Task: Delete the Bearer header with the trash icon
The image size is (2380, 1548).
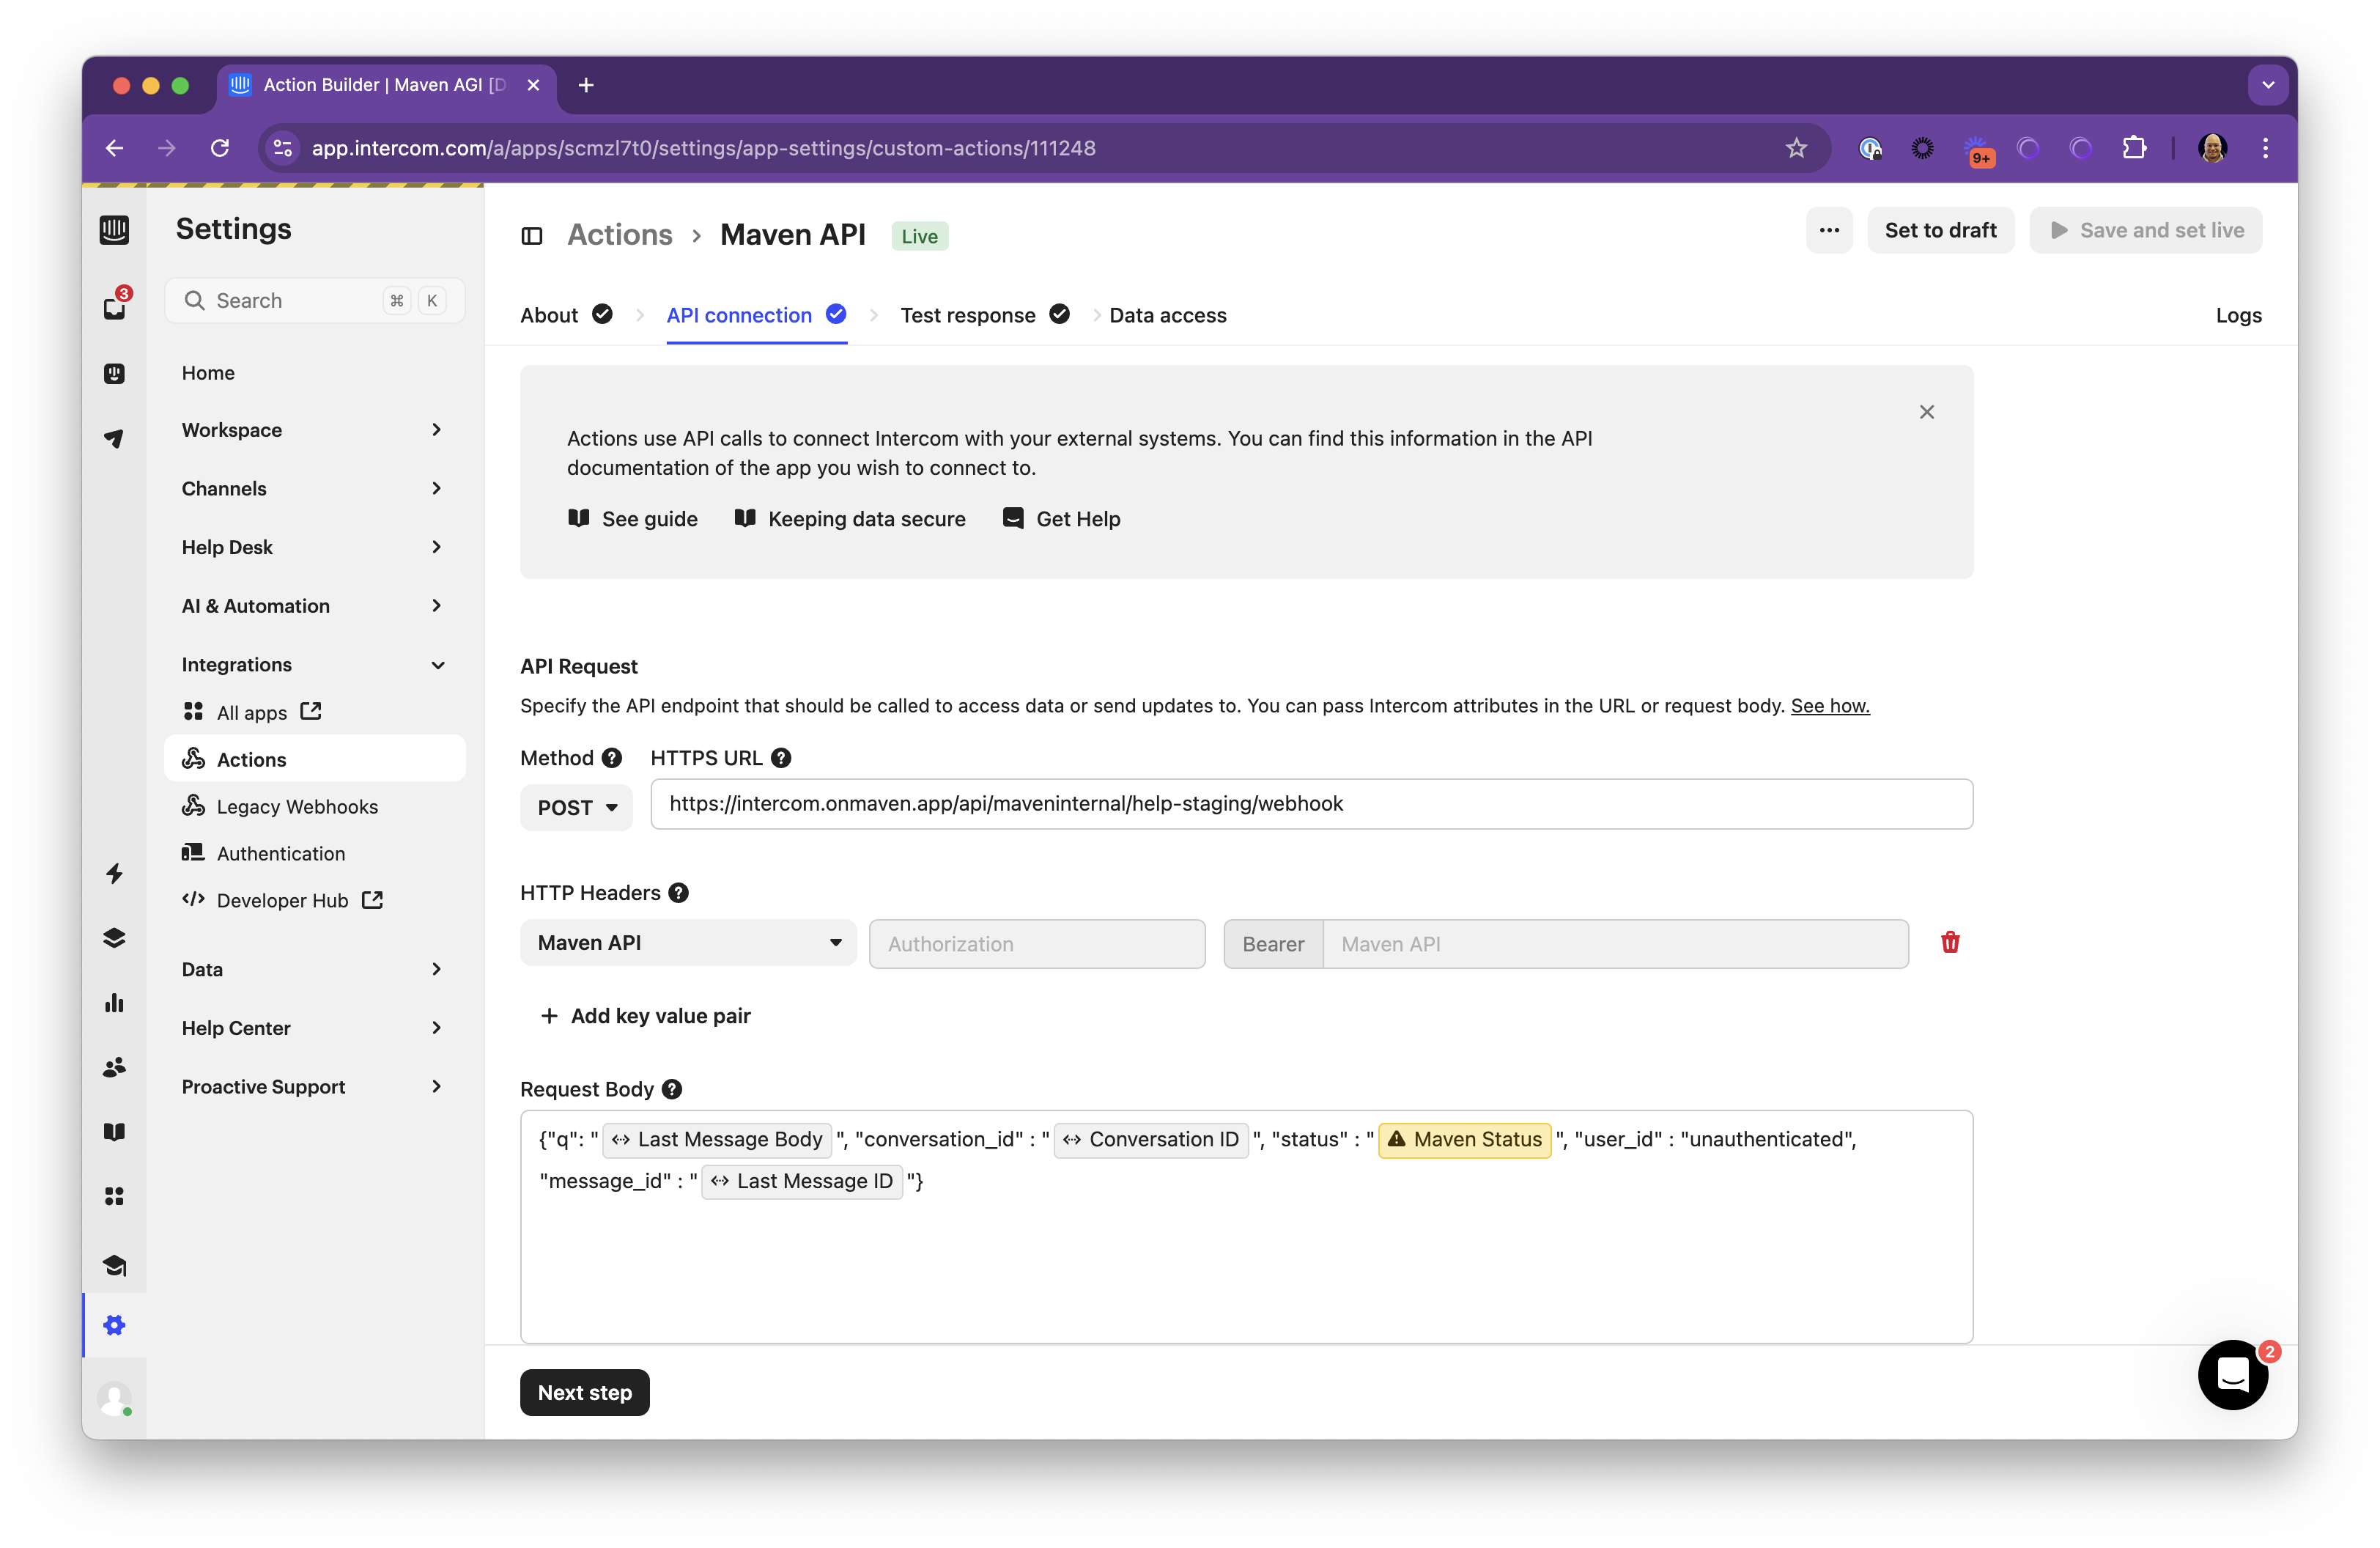Action: [1951, 942]
